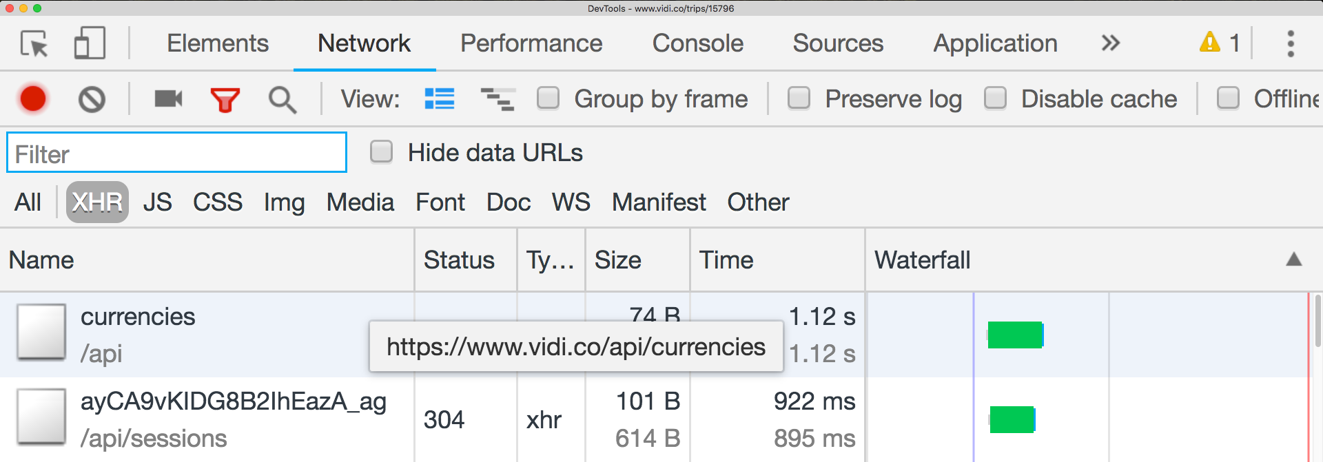Switch to large request rows view
The width and height of the screenshot is (1323, 462).
(440, 99)
